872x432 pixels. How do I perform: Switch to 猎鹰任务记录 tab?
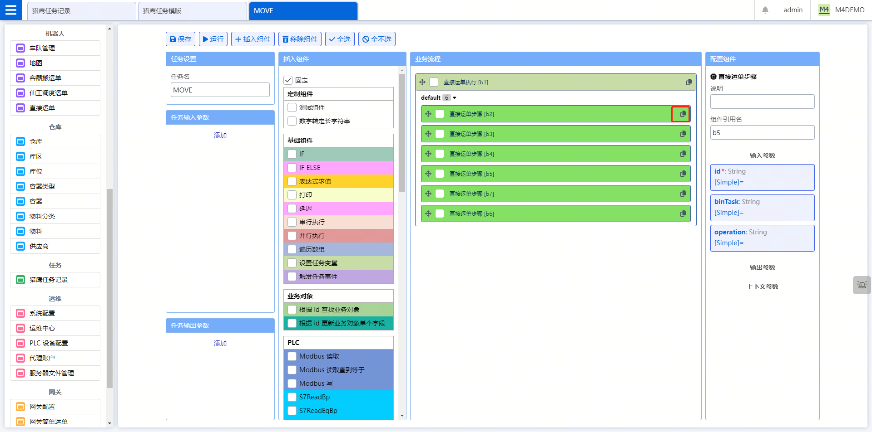(82, 11)
